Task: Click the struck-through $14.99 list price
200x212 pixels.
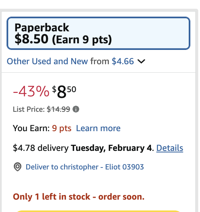Action: click(58, 109)
